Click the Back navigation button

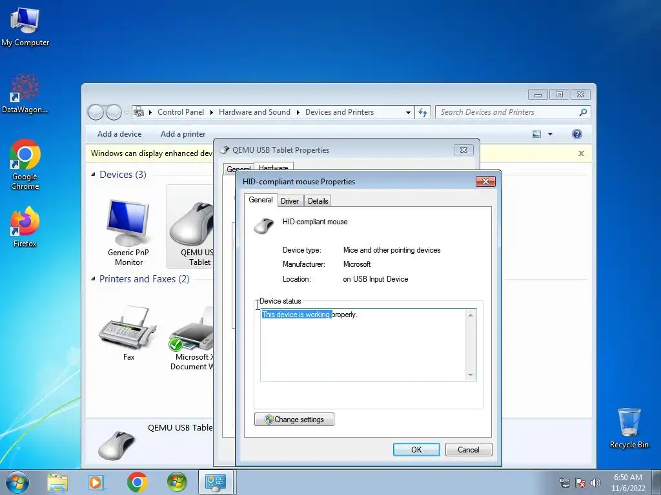coord(96,112)
